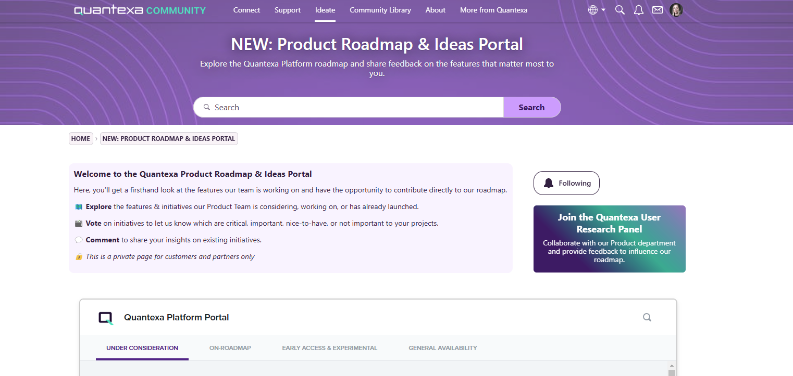Screen dimensions: 793x376
Task: Open the General Availability tab
Action: pos(442,347)
